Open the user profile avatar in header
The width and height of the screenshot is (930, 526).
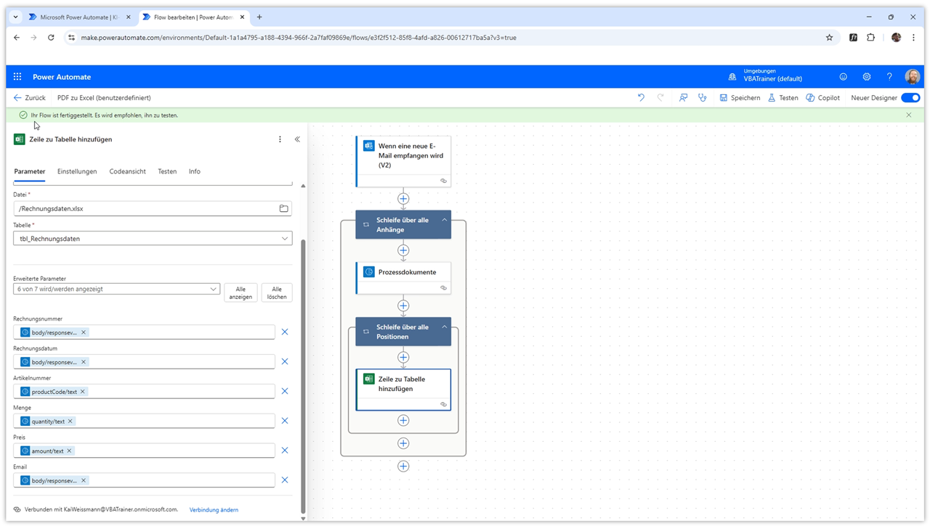click(913, 76)
